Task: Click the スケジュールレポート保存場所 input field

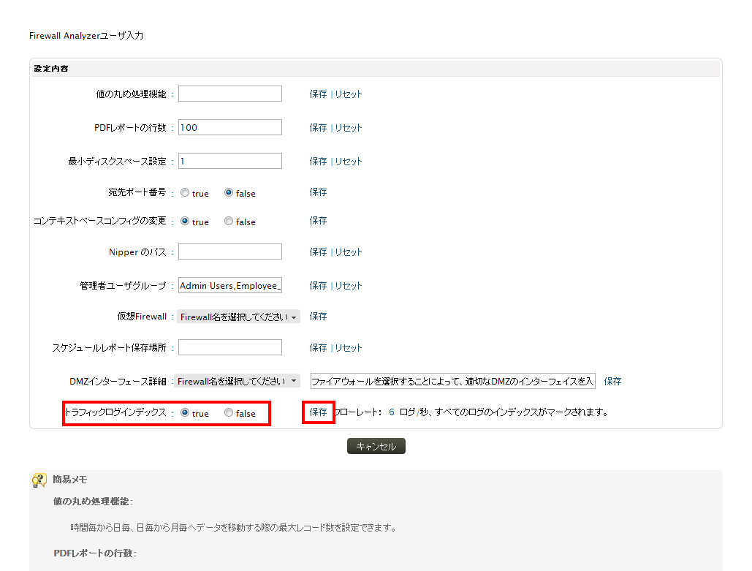Action: [230, 347]
